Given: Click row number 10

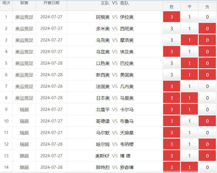Looking at the screenshot, I should (x=6, y=121).
